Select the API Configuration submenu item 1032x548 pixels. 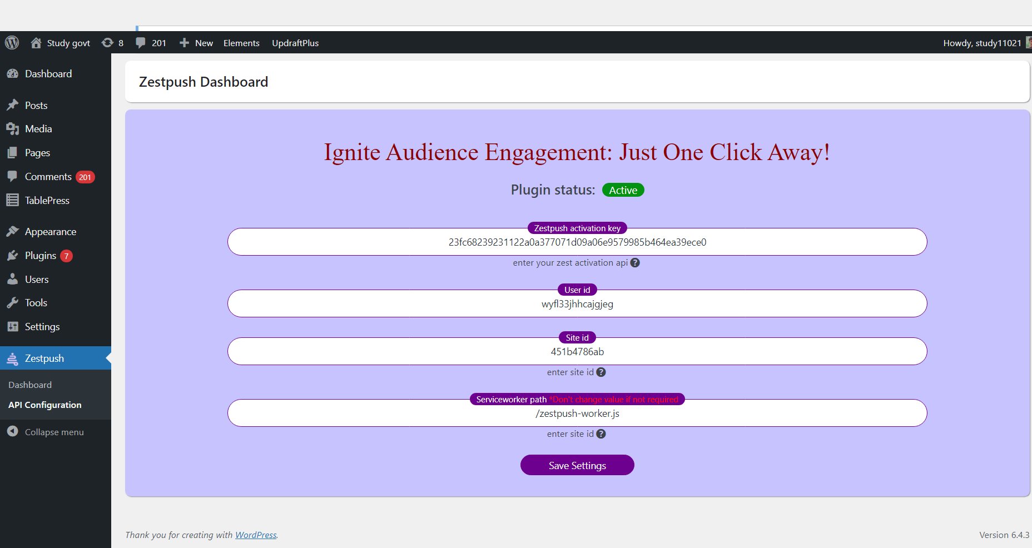click(x=45, y=405)
